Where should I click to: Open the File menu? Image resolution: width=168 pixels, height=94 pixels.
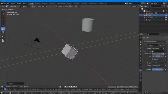click(5, 3)
